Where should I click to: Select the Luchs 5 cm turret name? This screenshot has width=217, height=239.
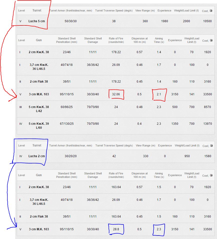tap(36, 21)
